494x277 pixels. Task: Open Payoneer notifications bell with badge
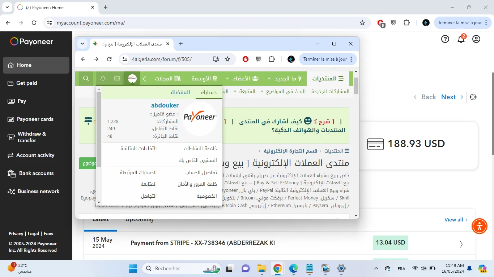(x=461, y=39)
